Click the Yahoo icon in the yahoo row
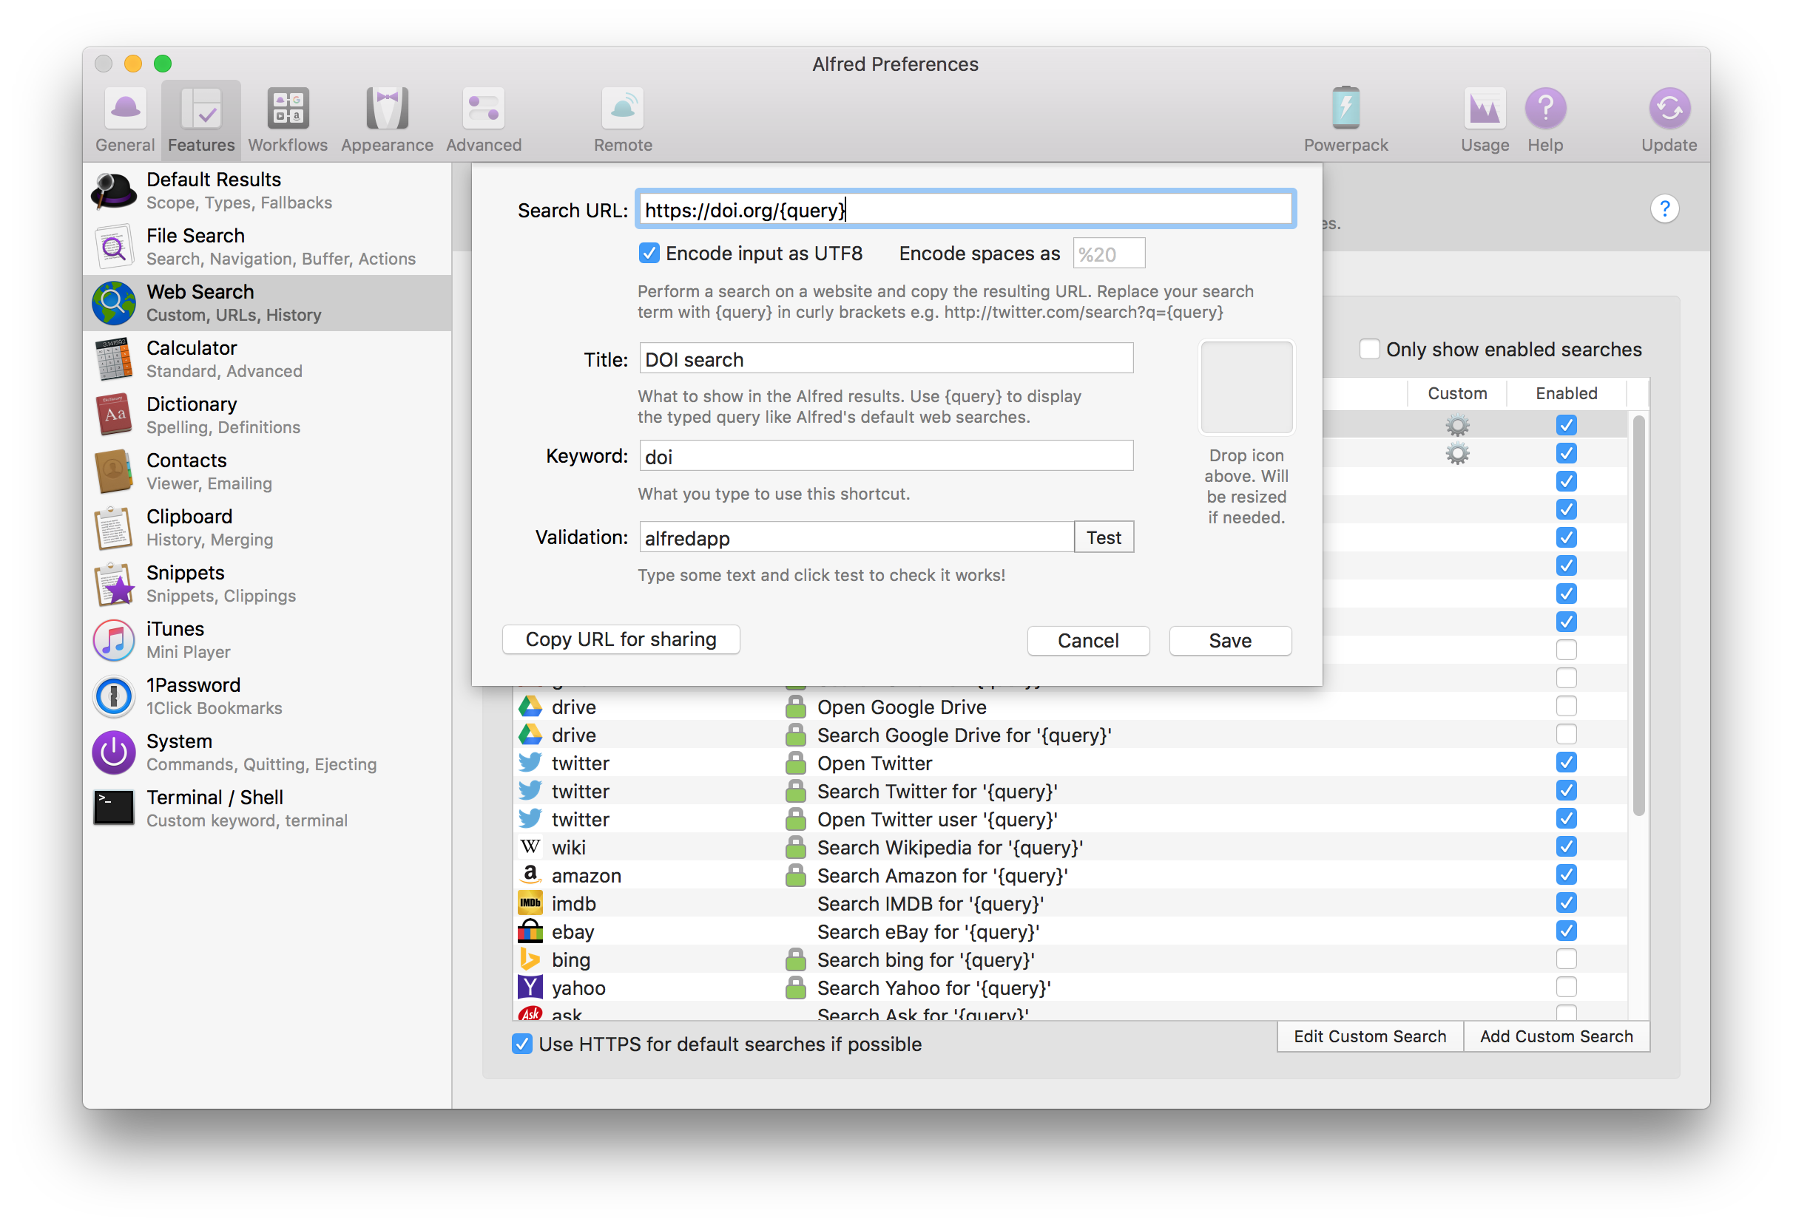This screenshot has height=1227, width=1793. 530,988
